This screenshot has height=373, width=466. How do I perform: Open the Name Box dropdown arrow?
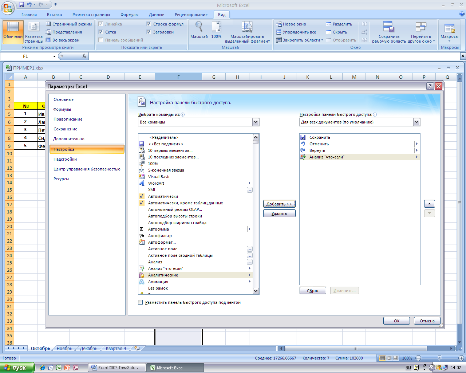[54, 56]
